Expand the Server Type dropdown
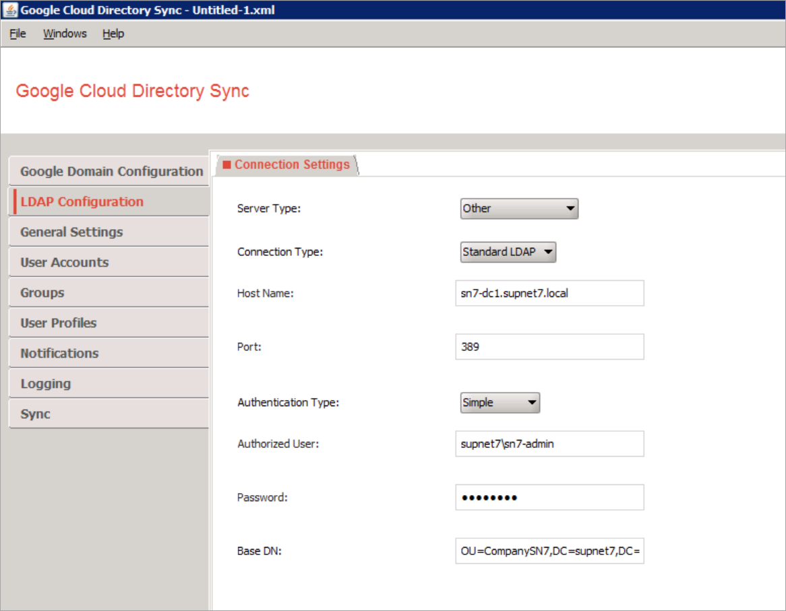This screenshot has height=611, width=786. (x=519, y=209)
